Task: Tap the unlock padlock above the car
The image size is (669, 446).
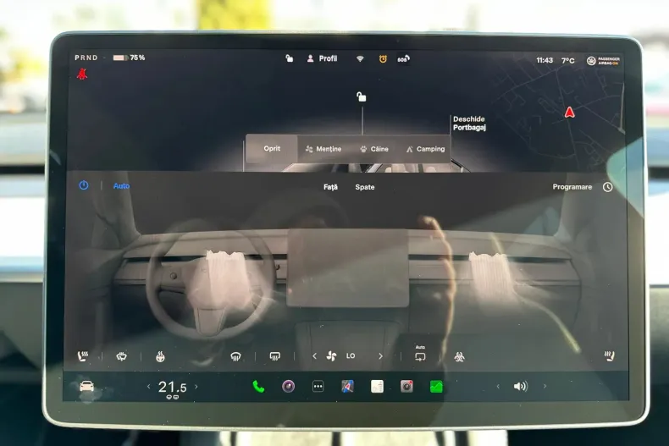Action: (x=362, y=96)
